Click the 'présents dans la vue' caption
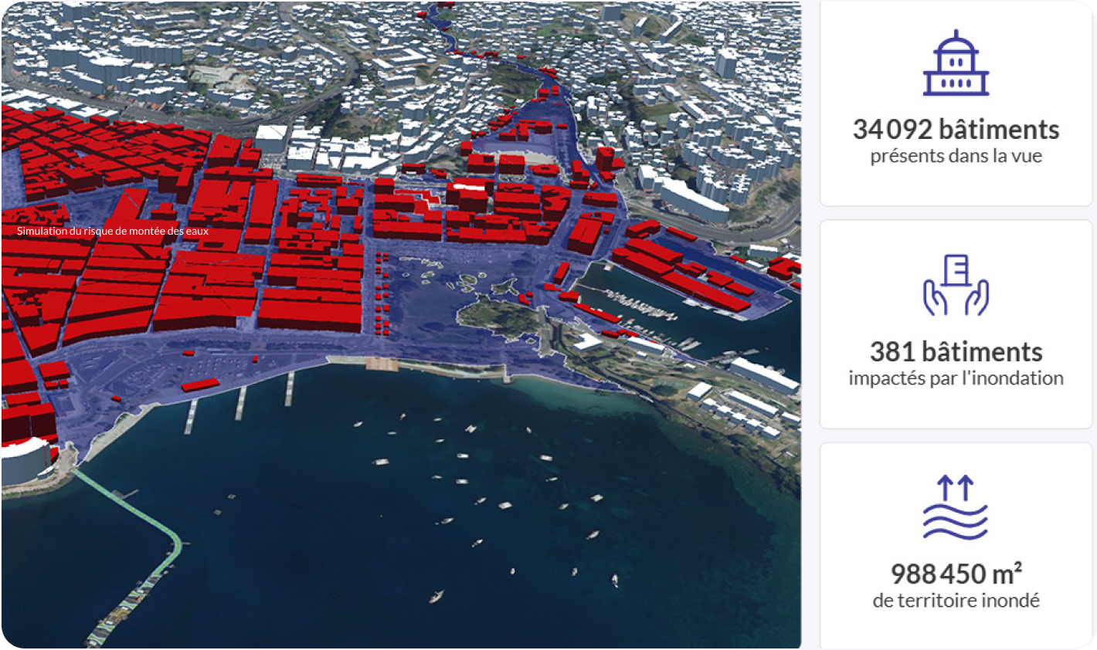The image size is (1097, 650). pyautogui.click(x=956, y=156)
